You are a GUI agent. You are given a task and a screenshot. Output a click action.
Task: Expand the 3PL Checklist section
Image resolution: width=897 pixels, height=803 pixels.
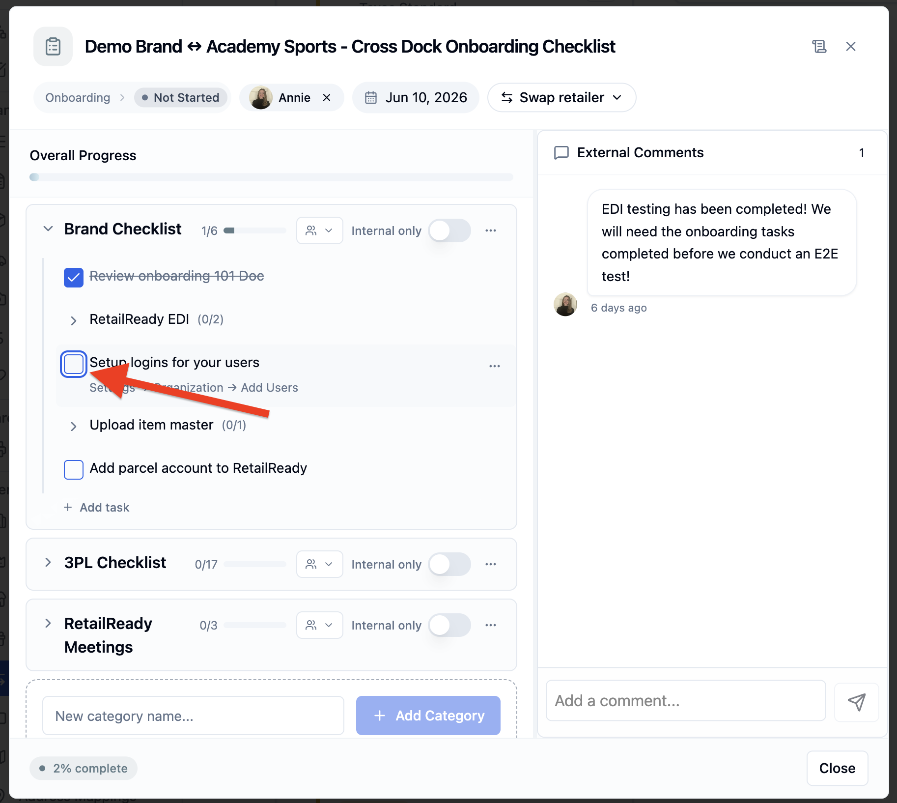click(x=48, y=563)
